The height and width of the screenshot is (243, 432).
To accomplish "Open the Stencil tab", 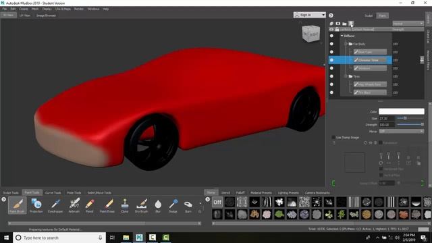I will (x=225, y=192).
